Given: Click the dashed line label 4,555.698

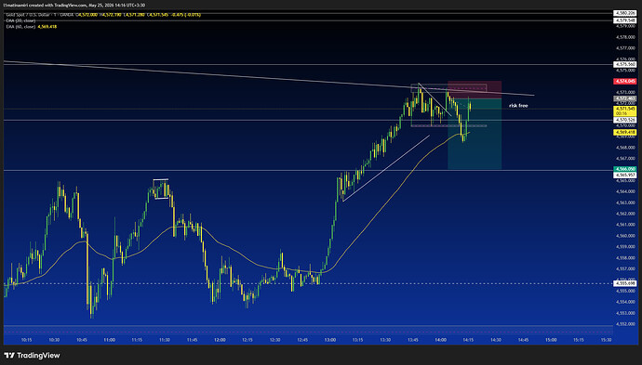Looking at the screenshot, I should 625,283.
